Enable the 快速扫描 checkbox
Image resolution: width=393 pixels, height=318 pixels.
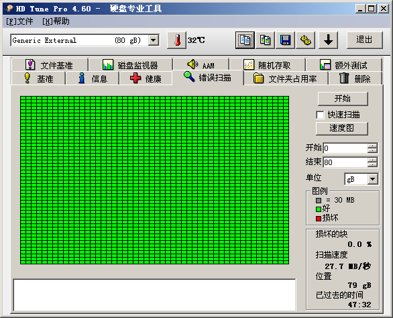point(320,115)
